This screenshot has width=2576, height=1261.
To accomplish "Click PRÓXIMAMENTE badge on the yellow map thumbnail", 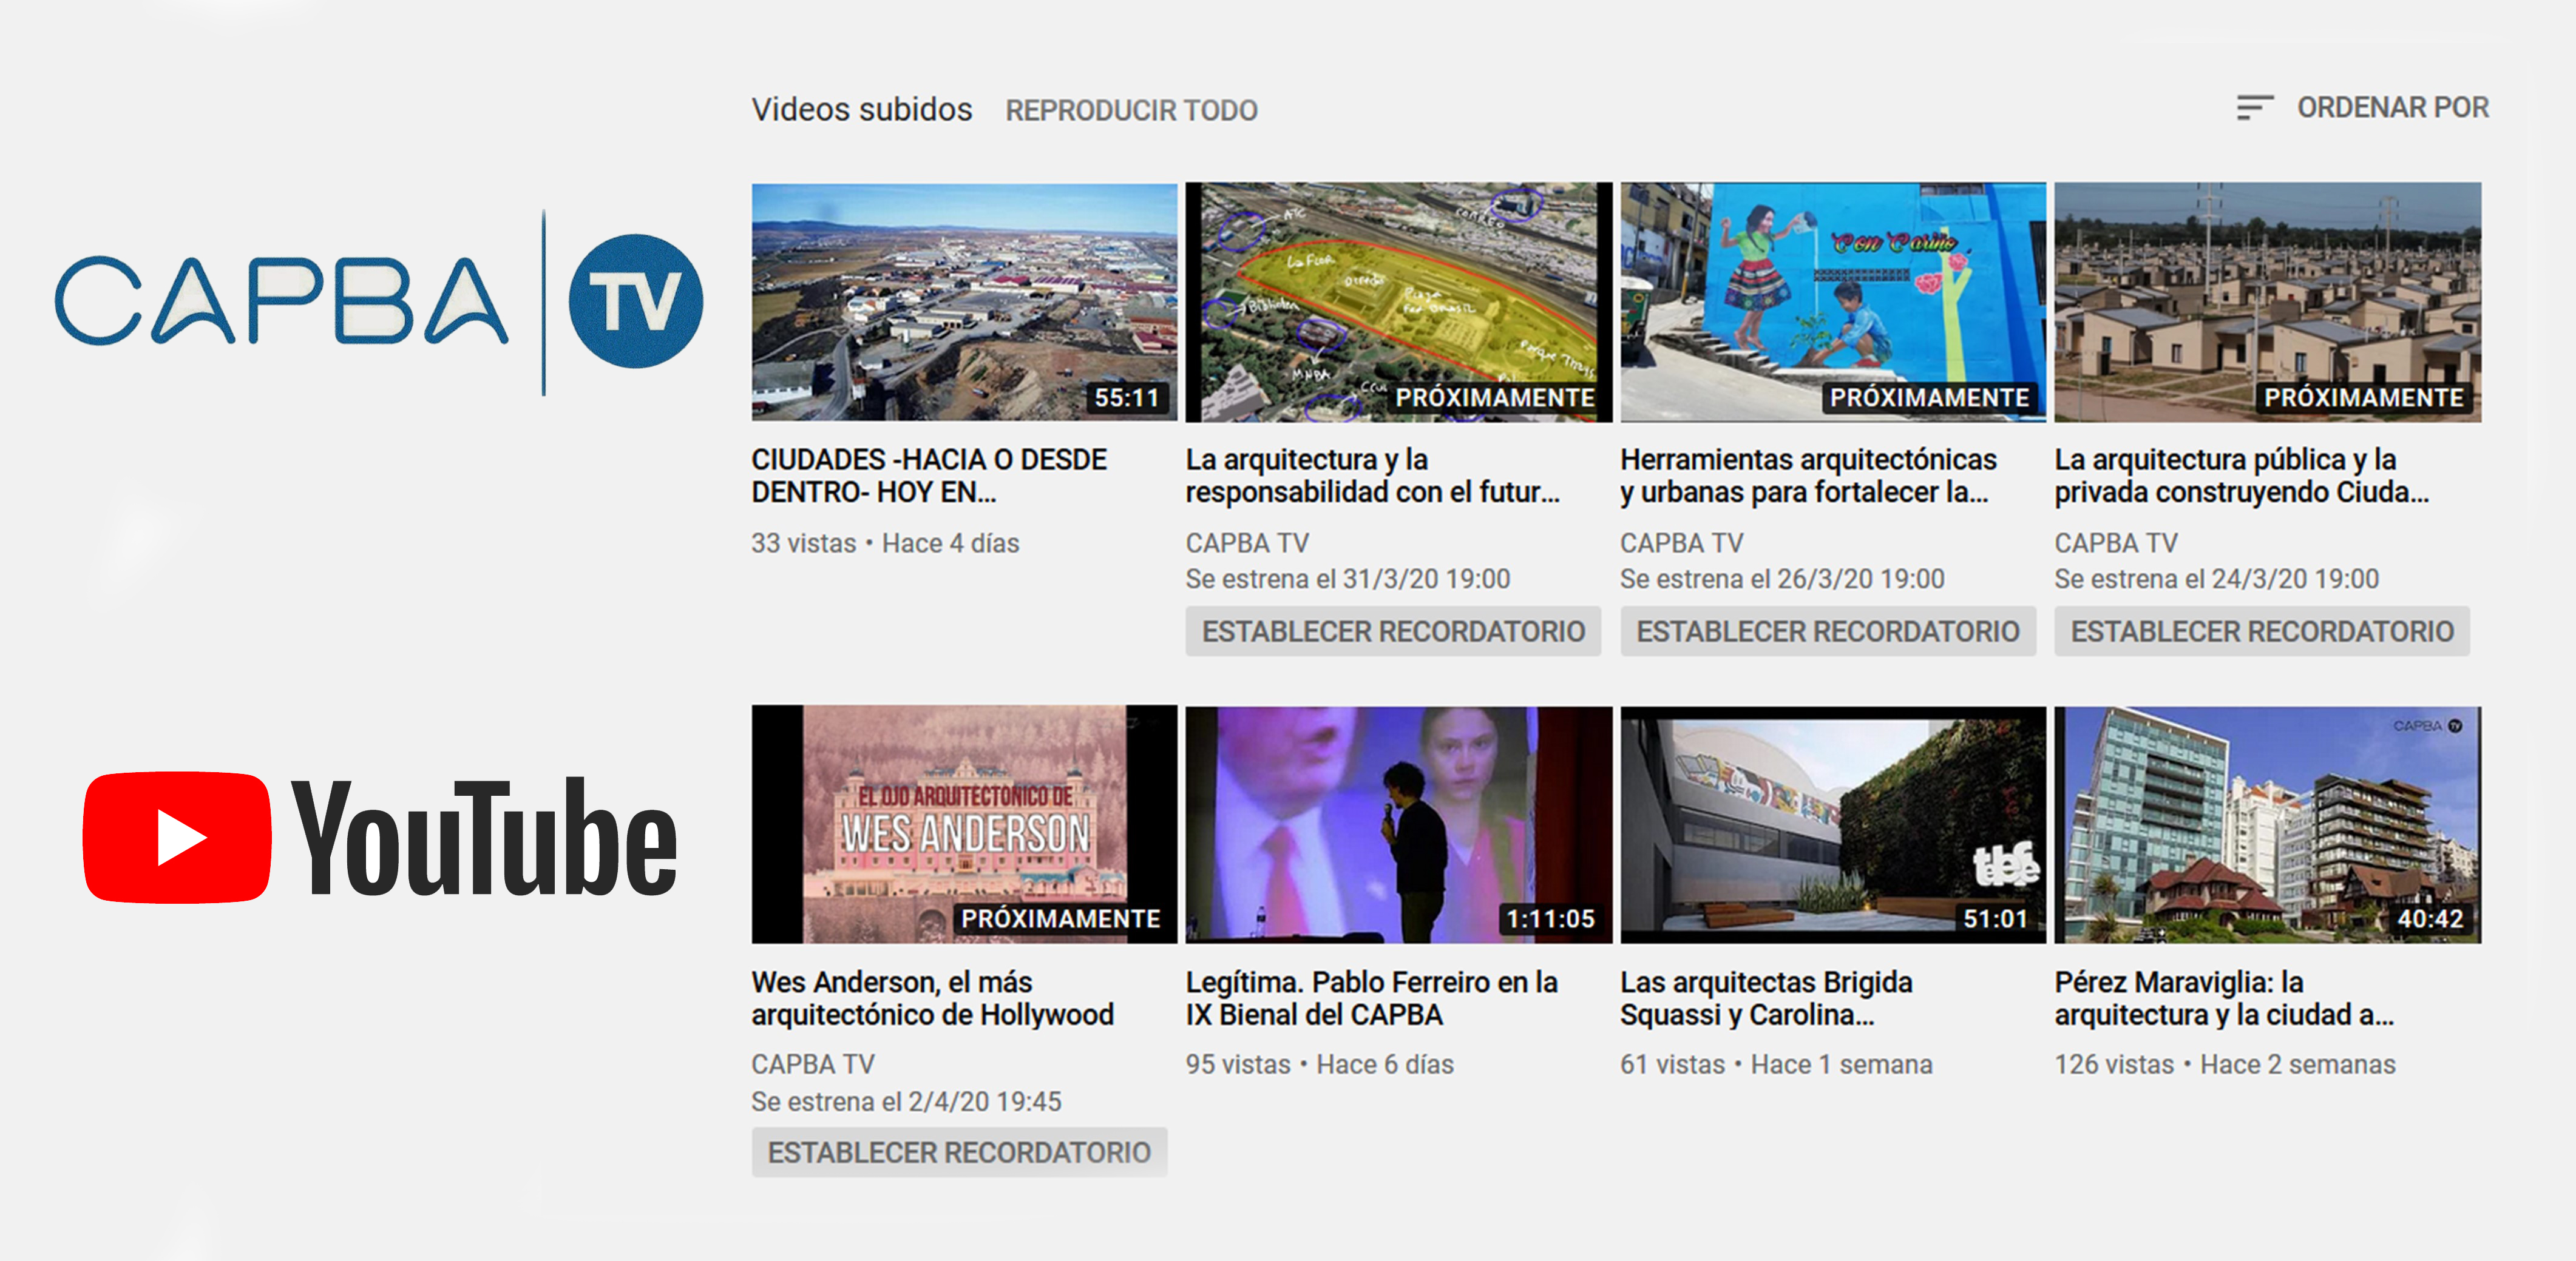I will (1495, 398).
